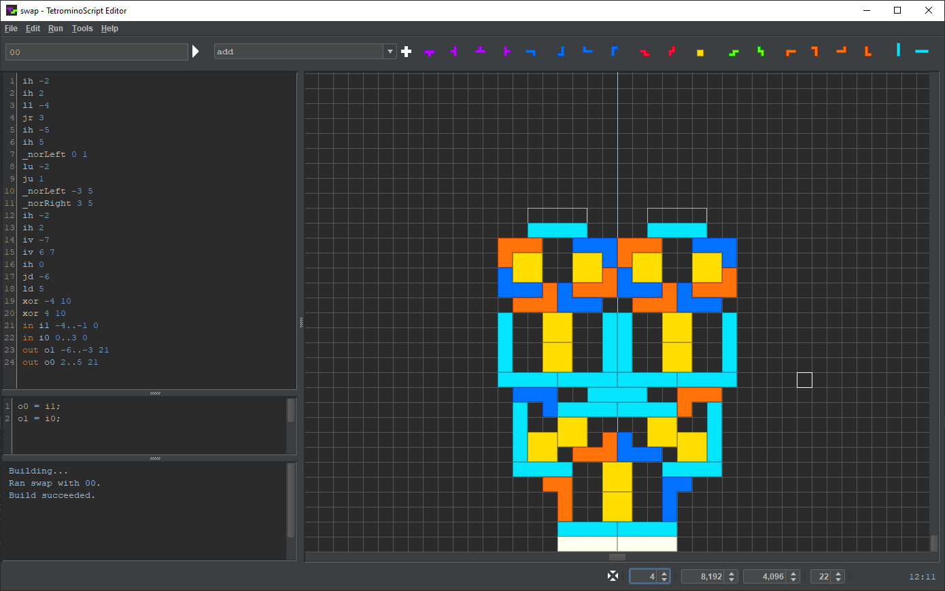Click the fit-to-view icon in status bar
Image resolution: width=945 pixels, height=591 pixels.
pyautogui.click(x=613, y=576)
